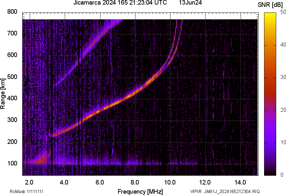Click the 4.0 frequency tick label
Viewport: 286px width, 195px height.
point(64,182)
